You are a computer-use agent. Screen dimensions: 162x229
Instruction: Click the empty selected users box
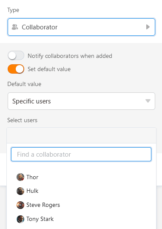[x=82, y=135]
